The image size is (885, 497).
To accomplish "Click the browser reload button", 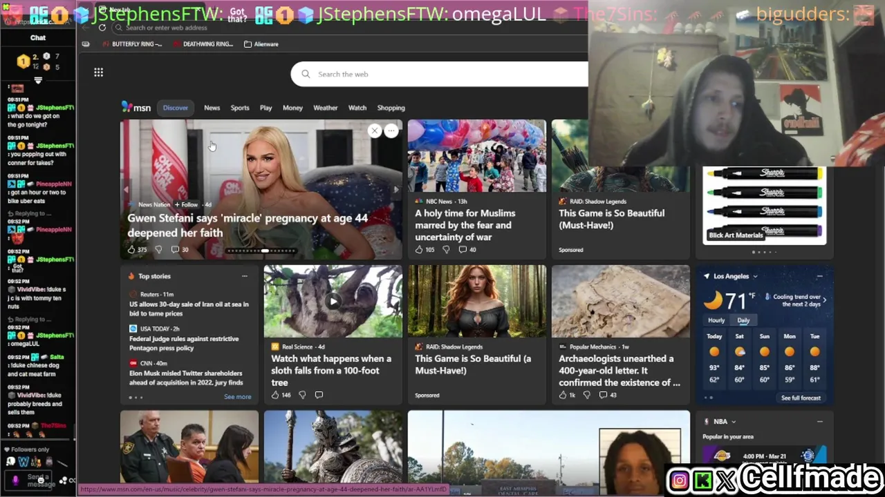I will [102, 28].
